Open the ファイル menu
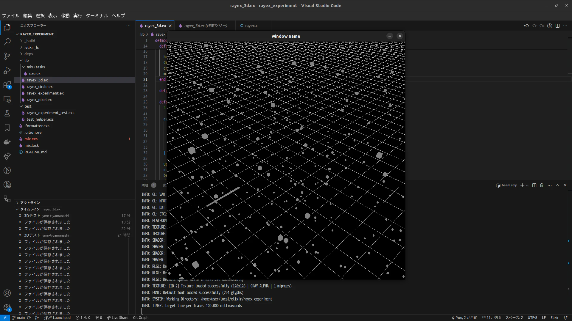The height and width of the screenshot is (321, 572). (11, 16)
